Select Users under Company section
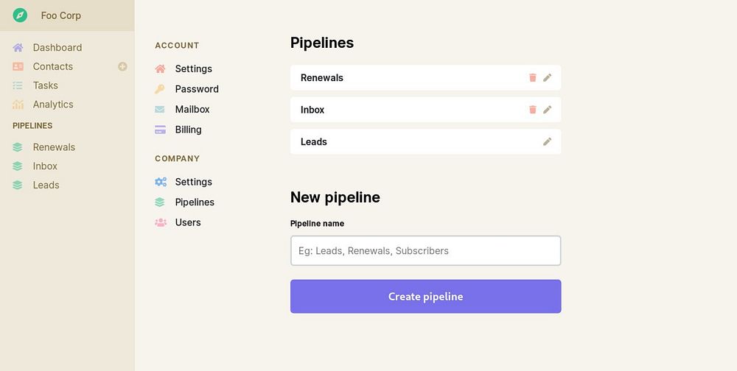Viewport: 737px width, 371px height. (x=187, y=222)
